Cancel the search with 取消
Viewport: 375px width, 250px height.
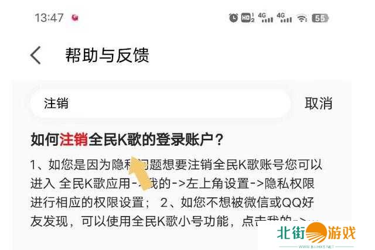(x=319, y=104)
